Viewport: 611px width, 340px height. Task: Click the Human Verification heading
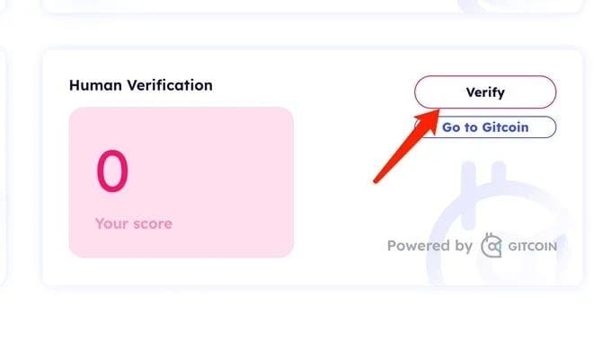pyautogui.click(x=141, y=85)
